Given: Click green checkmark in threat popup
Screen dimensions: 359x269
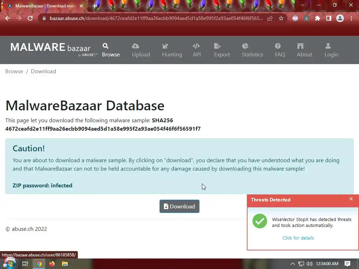Looking at the screenshot, I should (x=260, y=221).
